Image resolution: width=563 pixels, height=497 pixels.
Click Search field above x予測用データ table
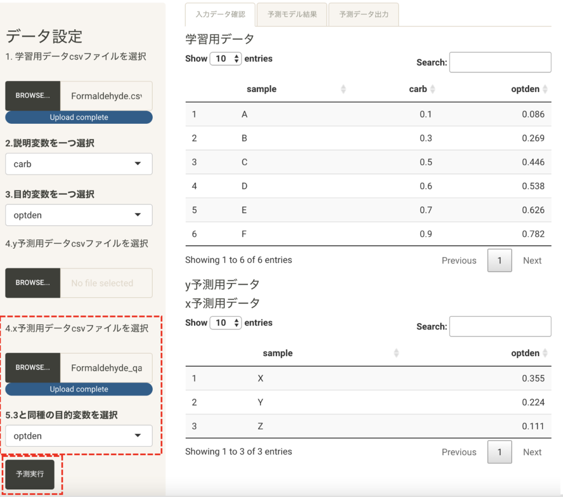[500, 326]
